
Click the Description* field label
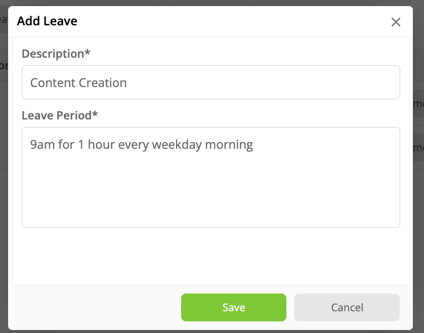[56, 54]
